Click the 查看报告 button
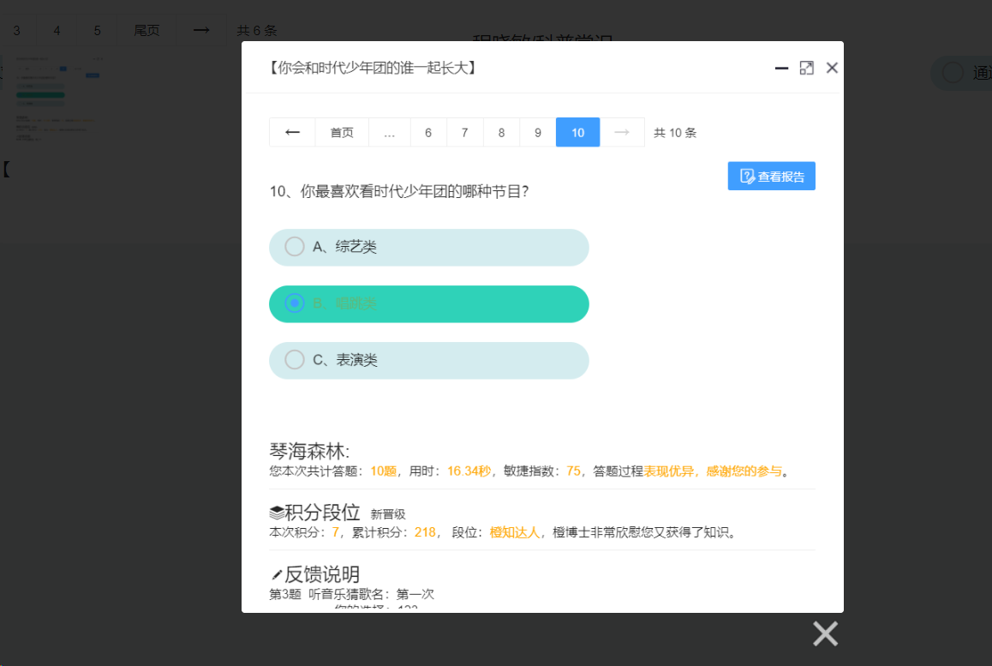 pyautogui.click(x=771, y=176)
